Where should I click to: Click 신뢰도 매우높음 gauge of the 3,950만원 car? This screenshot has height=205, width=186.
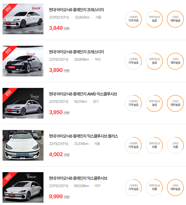click(175, 103)
